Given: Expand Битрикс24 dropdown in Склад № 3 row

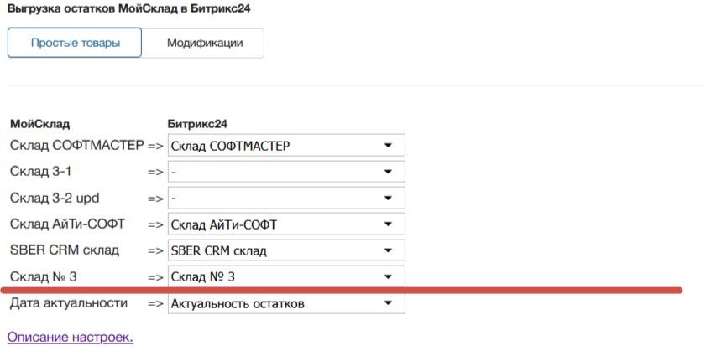Looking at the screenshot, I should click(x=286, y=276).
